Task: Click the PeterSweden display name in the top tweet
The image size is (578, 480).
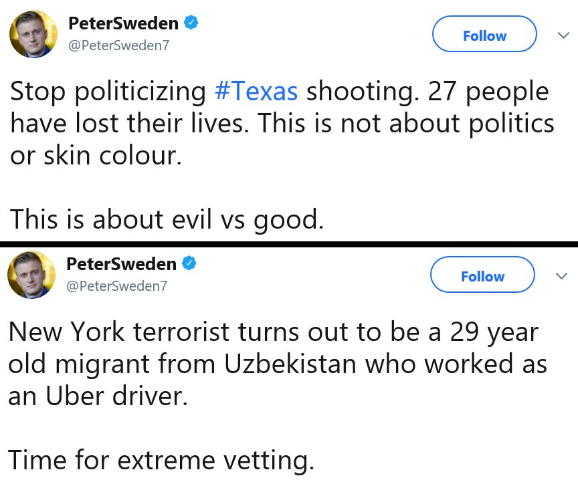Action: click(123, 23)
